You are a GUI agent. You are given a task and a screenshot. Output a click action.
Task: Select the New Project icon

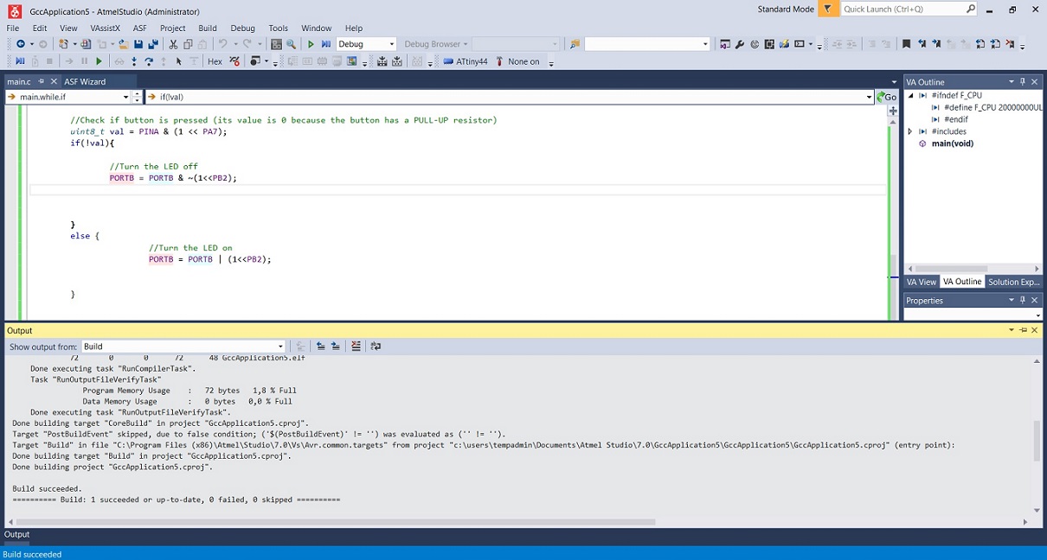pos(62,43)
